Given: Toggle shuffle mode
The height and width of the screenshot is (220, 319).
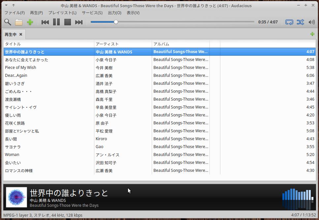Looking at the screenshot, I should pos(300,22).
